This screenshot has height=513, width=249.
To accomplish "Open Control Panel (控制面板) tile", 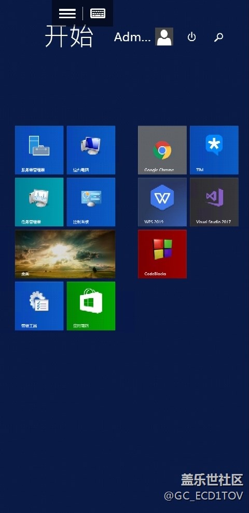I will pos(91,202).
